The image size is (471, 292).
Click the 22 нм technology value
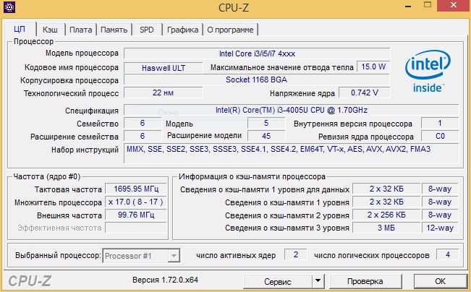(x=163, y=93)
